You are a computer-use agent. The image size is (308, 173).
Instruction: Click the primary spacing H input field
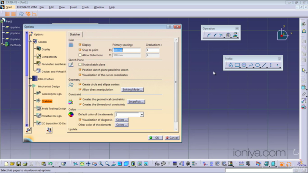127,50
